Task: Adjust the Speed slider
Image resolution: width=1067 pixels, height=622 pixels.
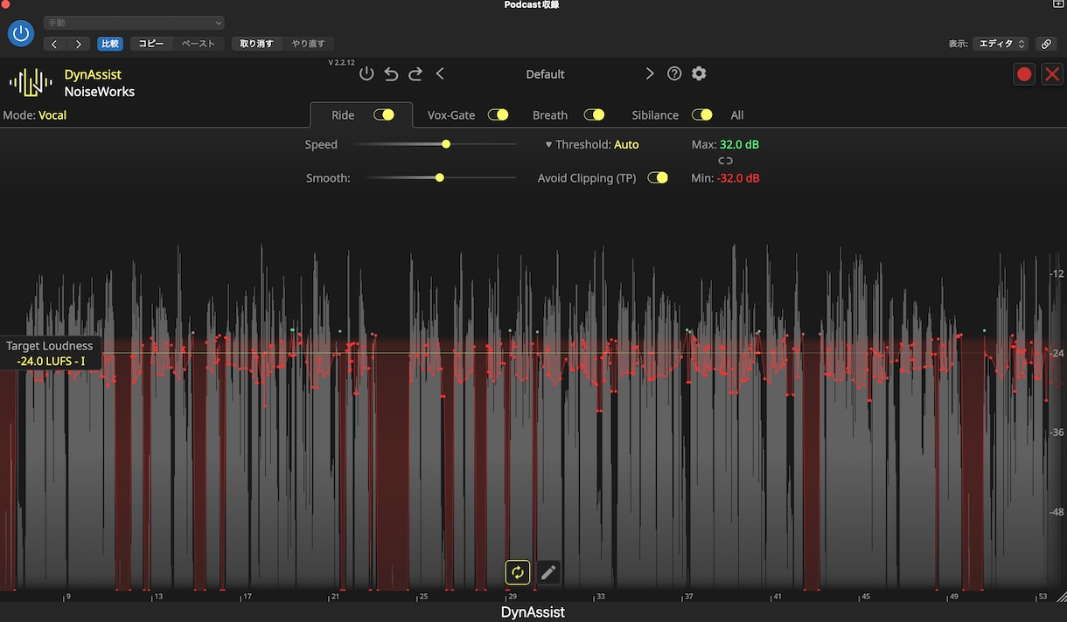Action: click(x=446, y=144)
